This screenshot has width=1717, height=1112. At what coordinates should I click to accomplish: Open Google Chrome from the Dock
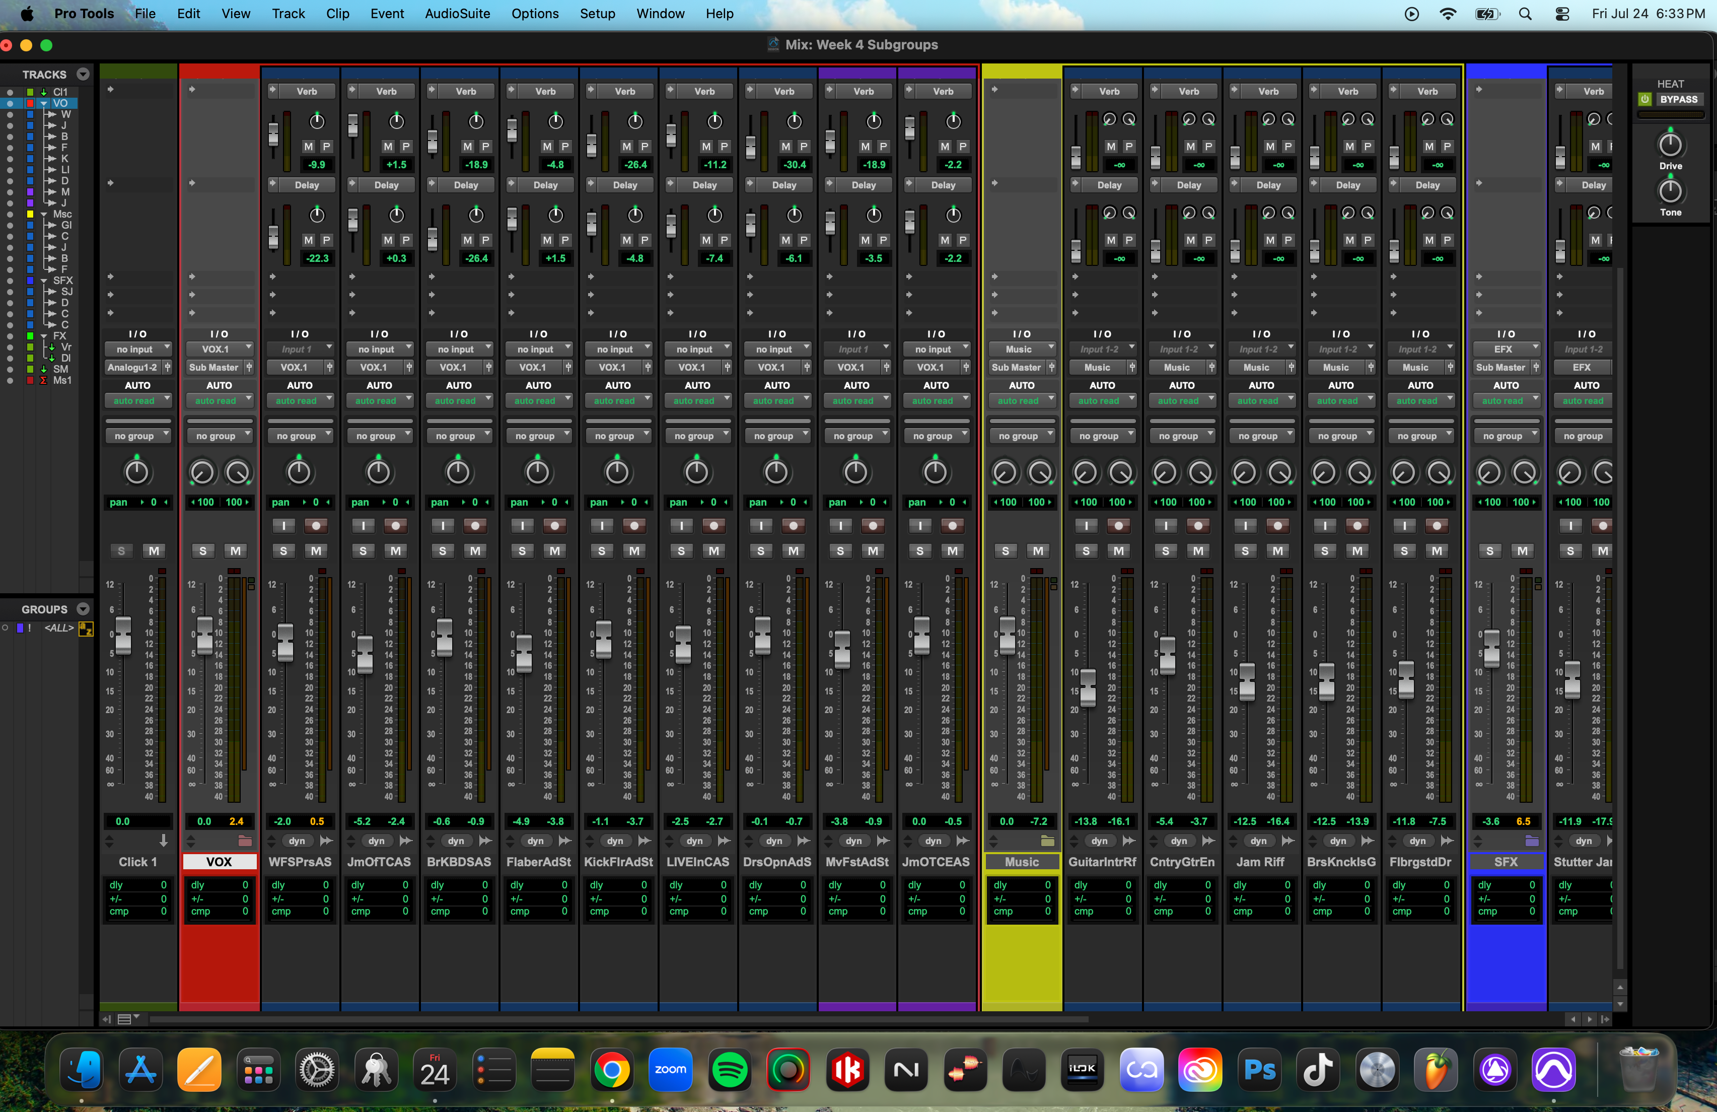[612, 1069]
